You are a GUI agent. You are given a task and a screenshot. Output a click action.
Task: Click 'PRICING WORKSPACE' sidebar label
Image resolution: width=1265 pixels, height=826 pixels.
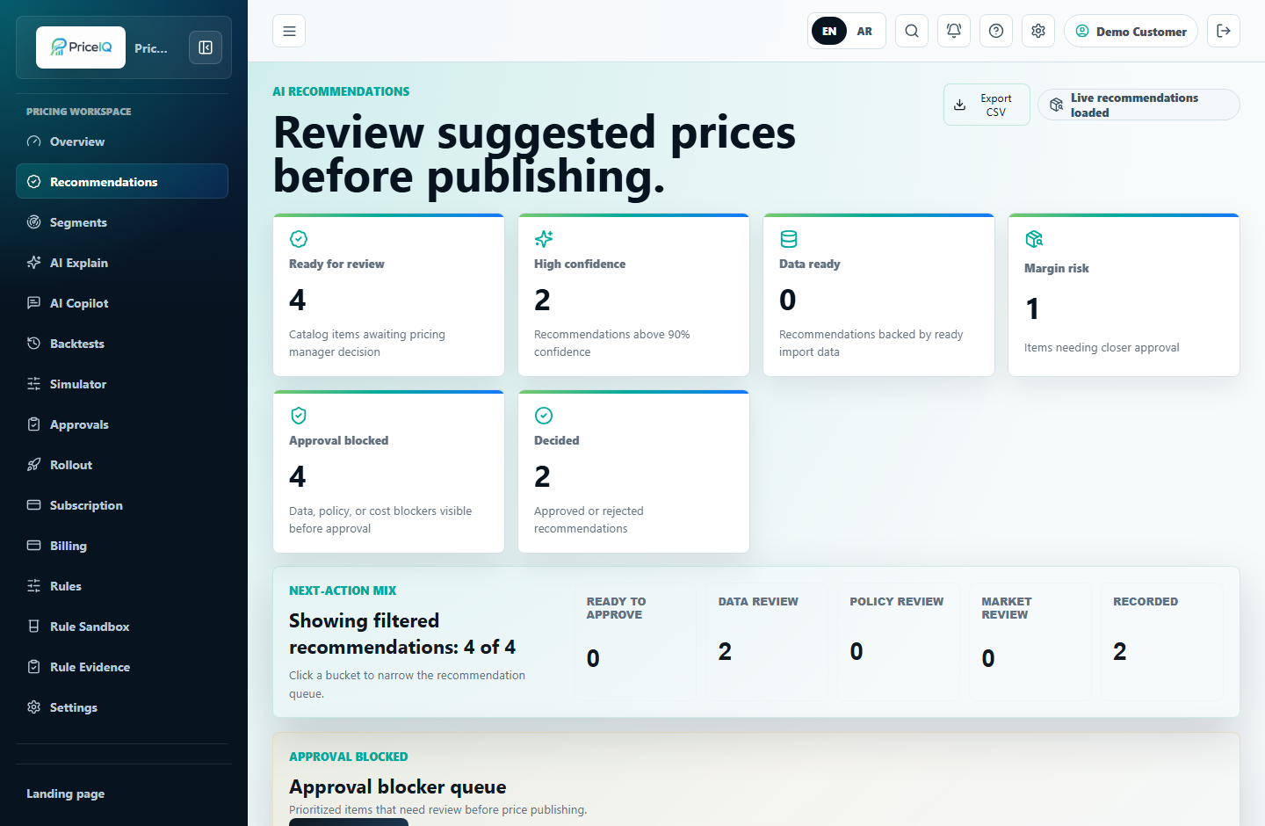tap(79, 112)
